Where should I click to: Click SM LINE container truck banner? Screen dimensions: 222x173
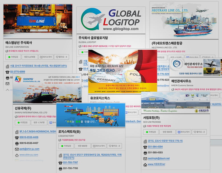click(38, 21)
